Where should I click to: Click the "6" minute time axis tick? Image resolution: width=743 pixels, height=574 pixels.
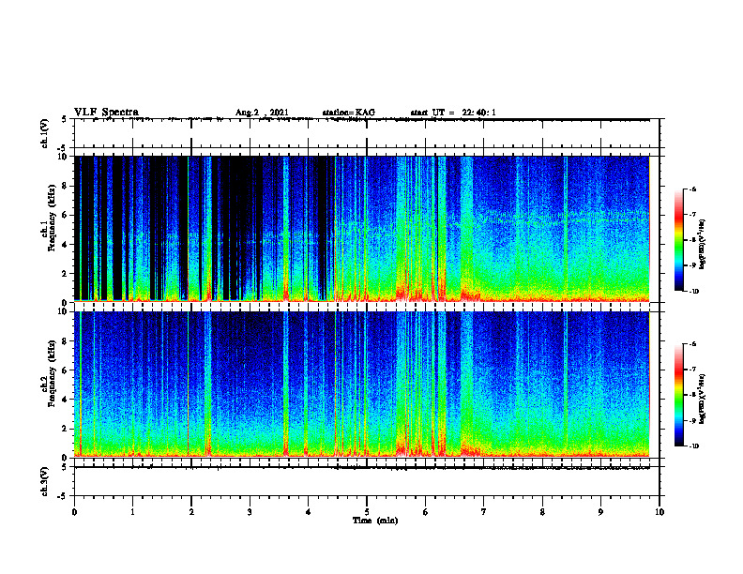click(426, 512)
